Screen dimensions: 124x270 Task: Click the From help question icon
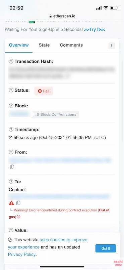click(11, 152)
